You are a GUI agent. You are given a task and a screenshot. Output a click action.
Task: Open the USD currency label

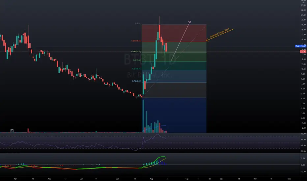pos(303,3)
